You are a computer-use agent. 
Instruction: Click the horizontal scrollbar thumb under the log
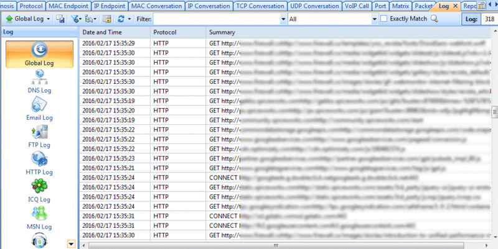click(276, 245)
